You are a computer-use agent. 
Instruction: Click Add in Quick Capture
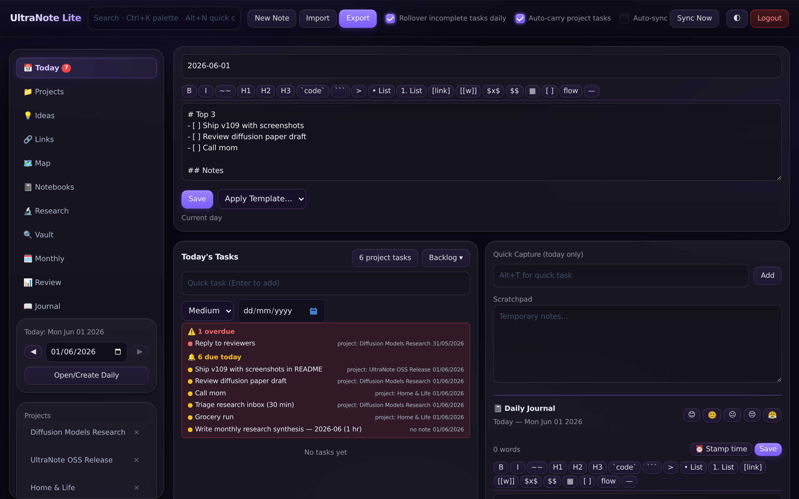tap(767, 276)
